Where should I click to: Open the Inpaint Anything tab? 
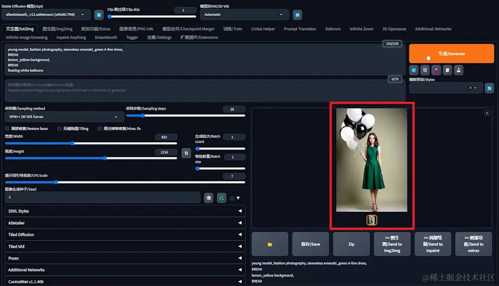tap(71, 37)
